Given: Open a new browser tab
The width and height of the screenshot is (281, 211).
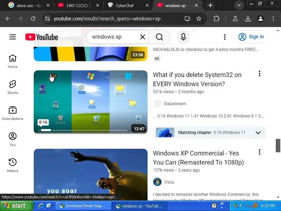Looking at the screenshot, I should (210, 5).
